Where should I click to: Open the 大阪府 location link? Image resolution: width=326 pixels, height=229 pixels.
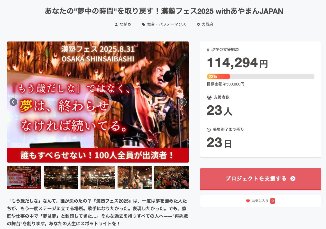[207, 24]
